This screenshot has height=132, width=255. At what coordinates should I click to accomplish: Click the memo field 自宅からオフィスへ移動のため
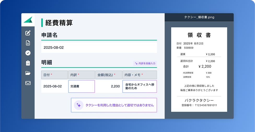[140, 86]
